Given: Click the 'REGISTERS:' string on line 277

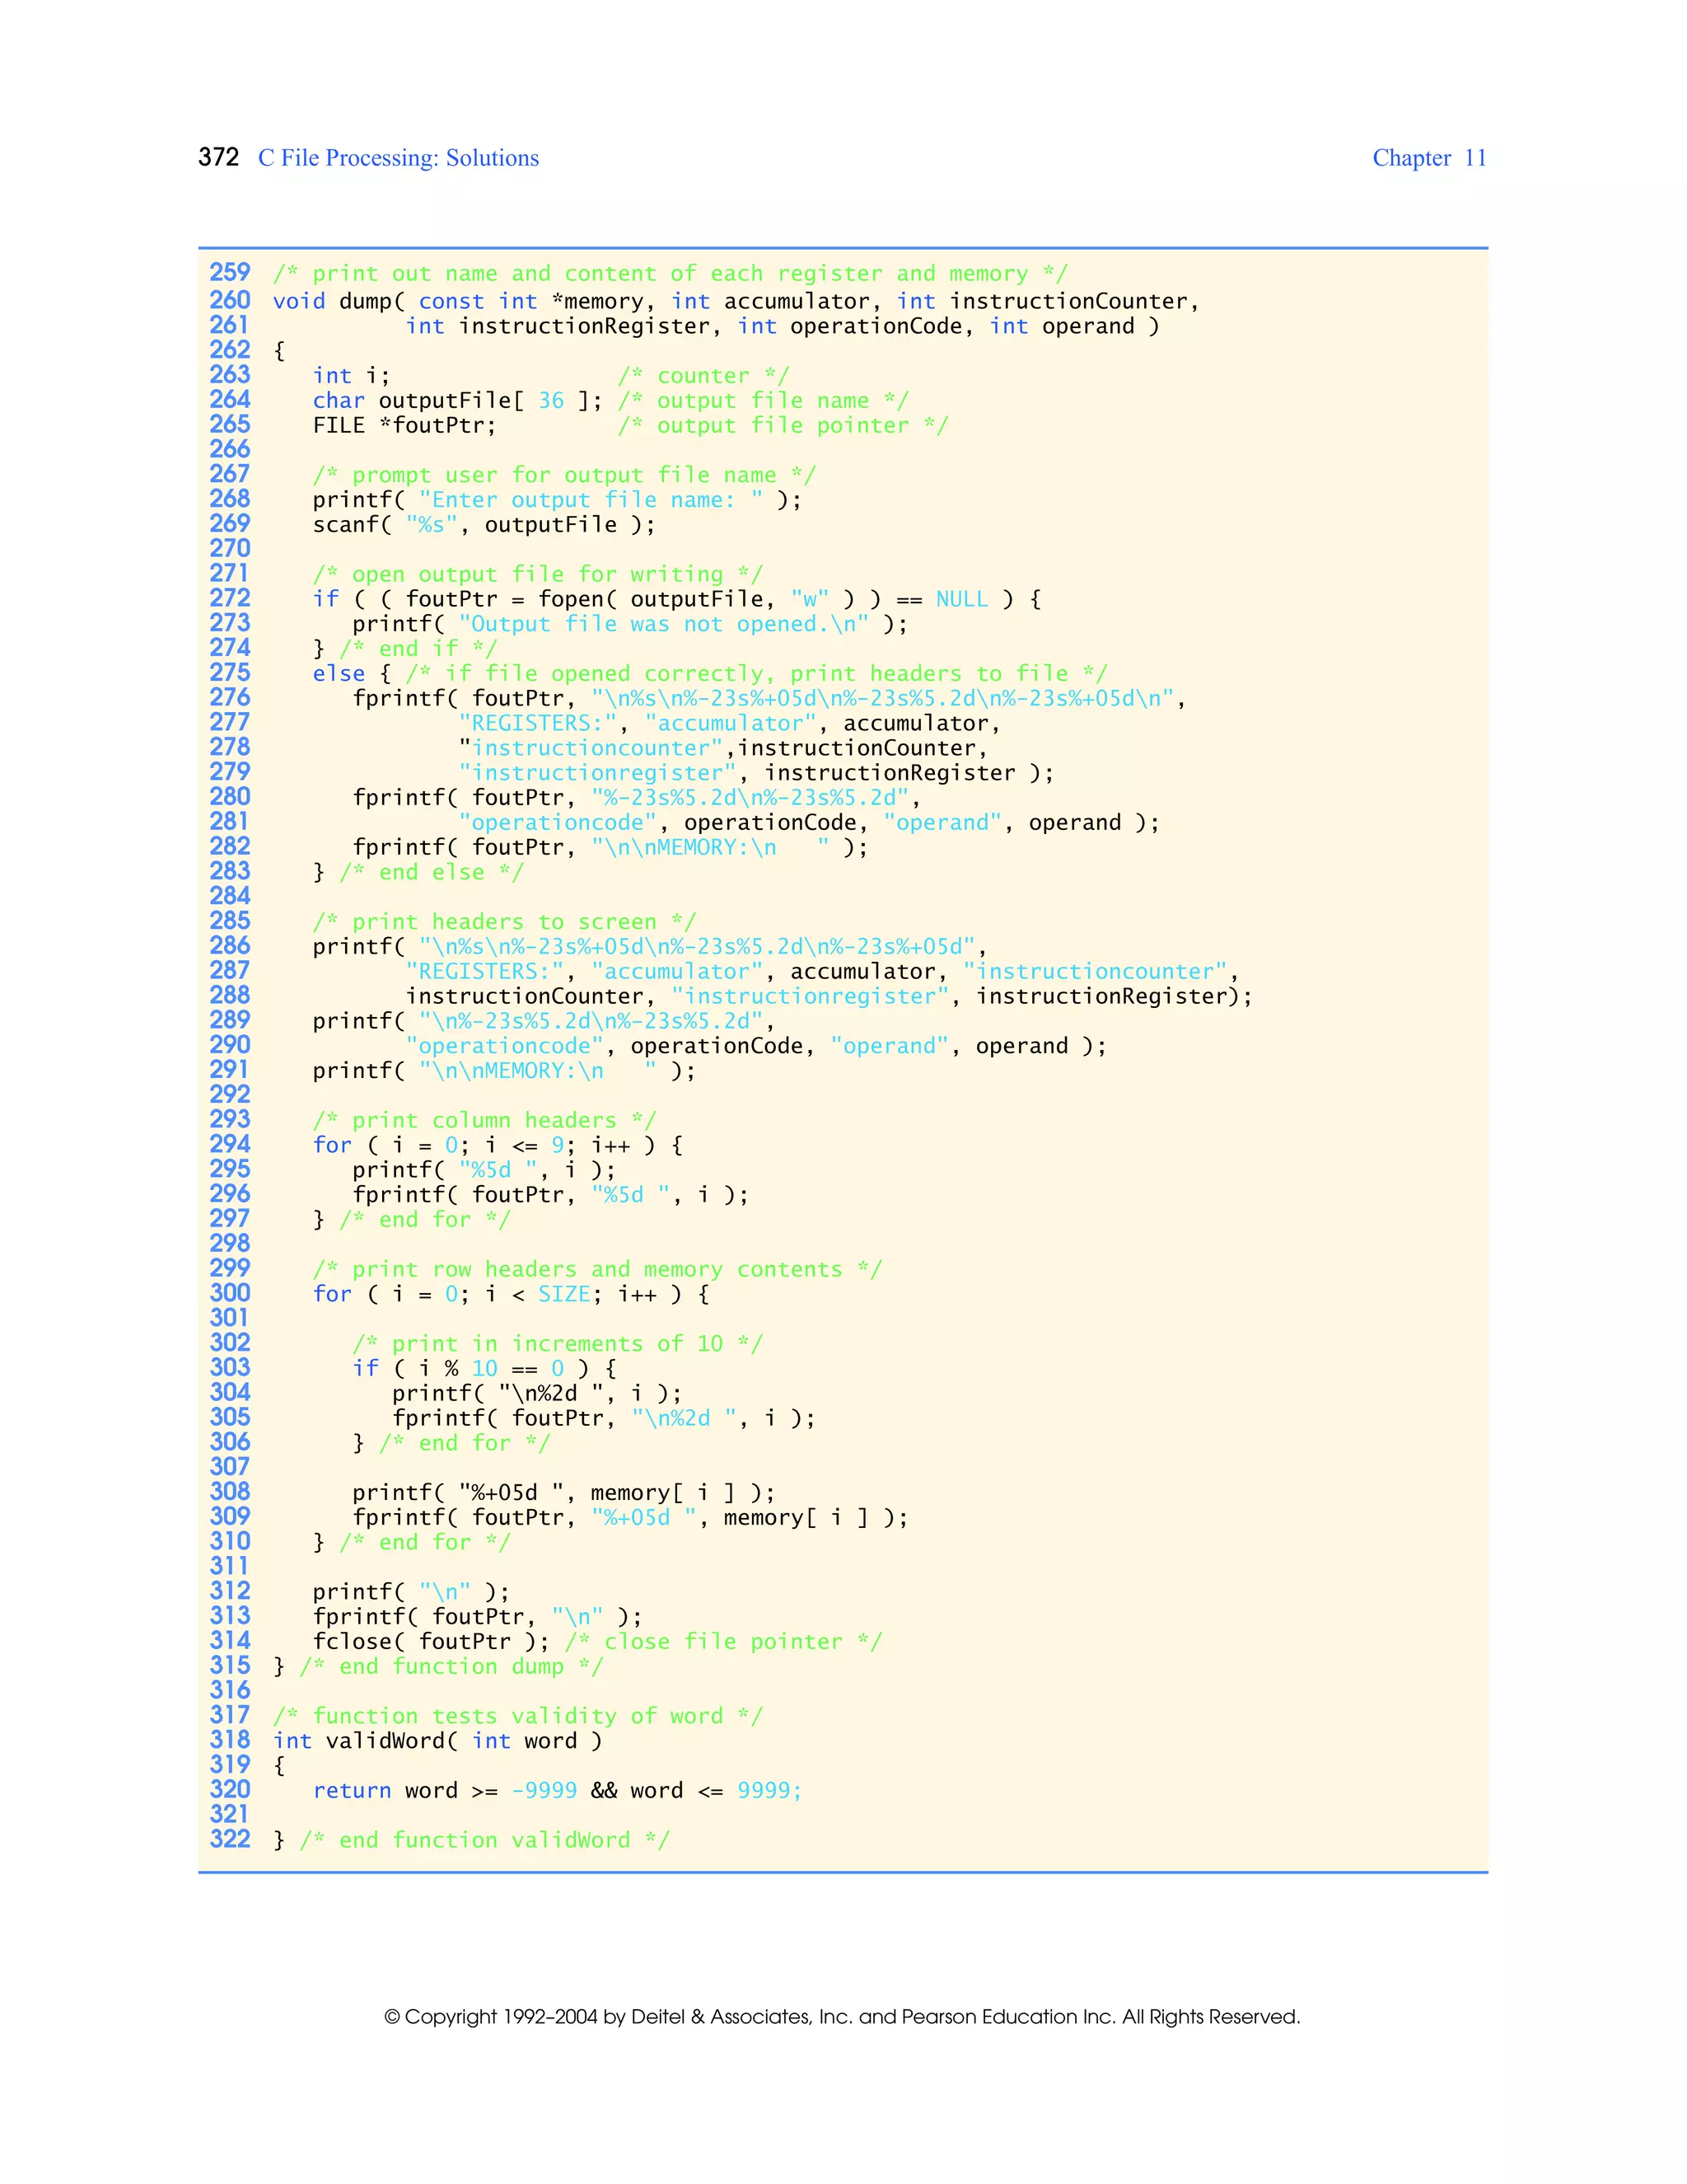Looking at the screenshot, I should pos(537,723).
